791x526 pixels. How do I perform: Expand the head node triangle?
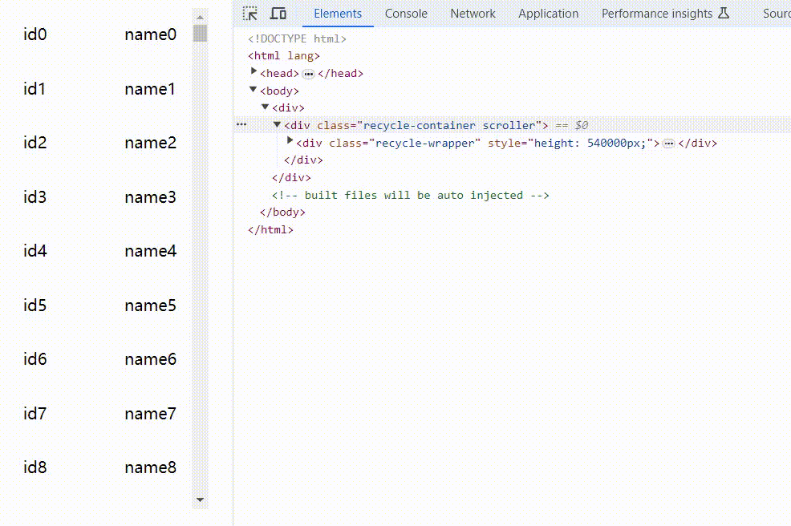254,72
